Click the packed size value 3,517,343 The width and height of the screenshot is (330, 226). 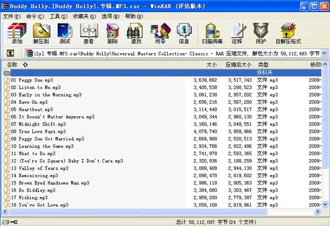point(240,80)
